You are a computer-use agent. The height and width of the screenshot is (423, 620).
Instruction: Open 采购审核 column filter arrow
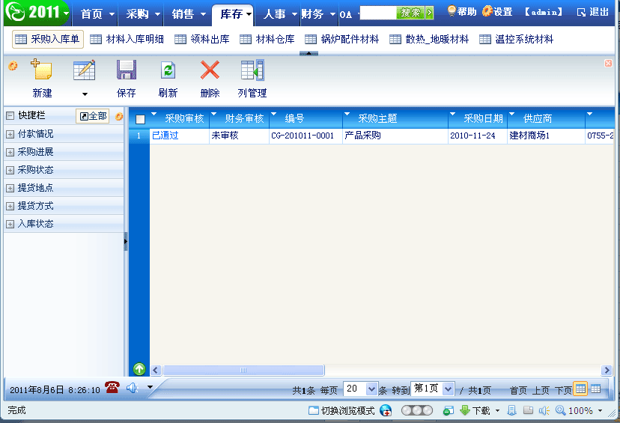pos(154,114)
